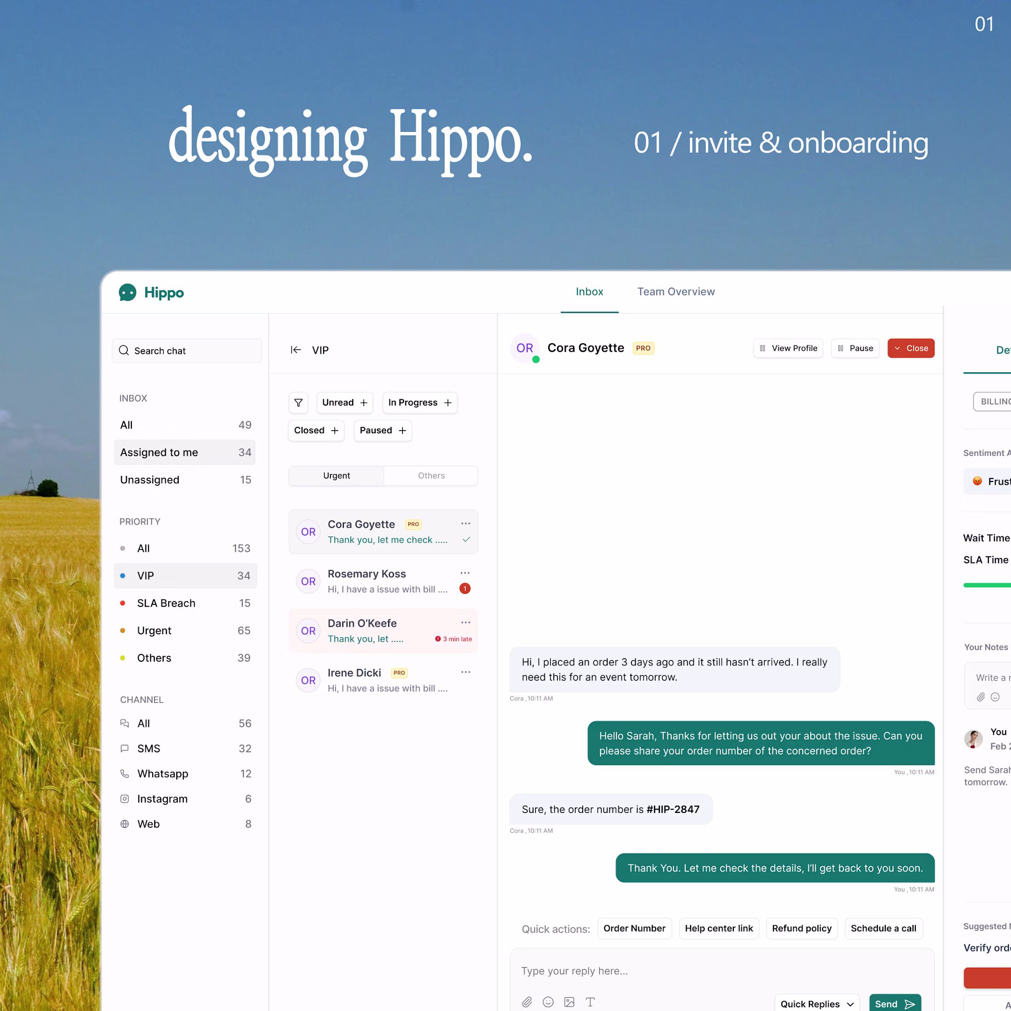This screenshot has height=1011, width=1011.
Task: Open the Inbox tab
Action: pyautogui.click(x=589, y=291)
